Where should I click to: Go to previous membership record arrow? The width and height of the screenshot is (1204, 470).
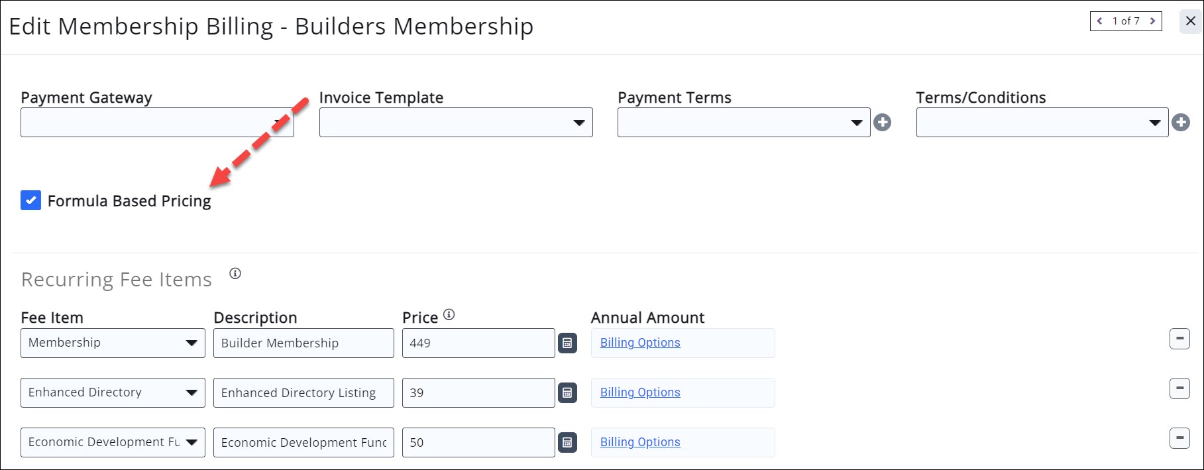1100,21
